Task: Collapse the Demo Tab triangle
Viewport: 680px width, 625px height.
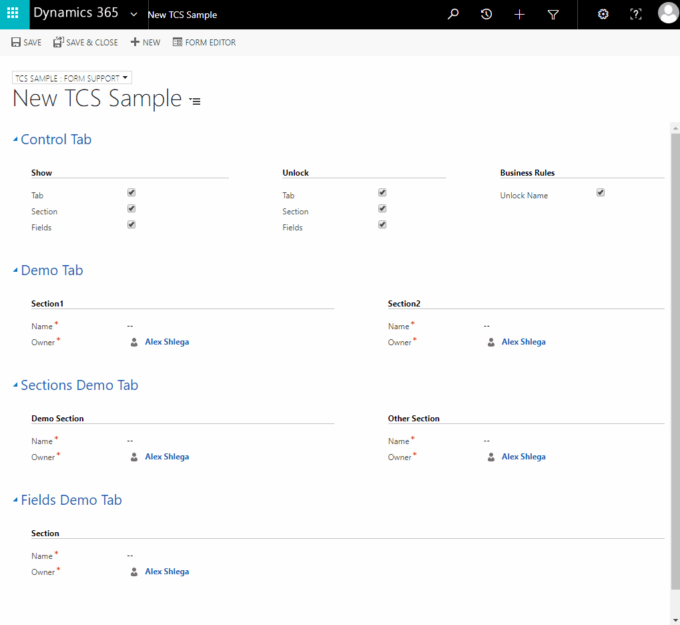Action: tap(15, 270)
